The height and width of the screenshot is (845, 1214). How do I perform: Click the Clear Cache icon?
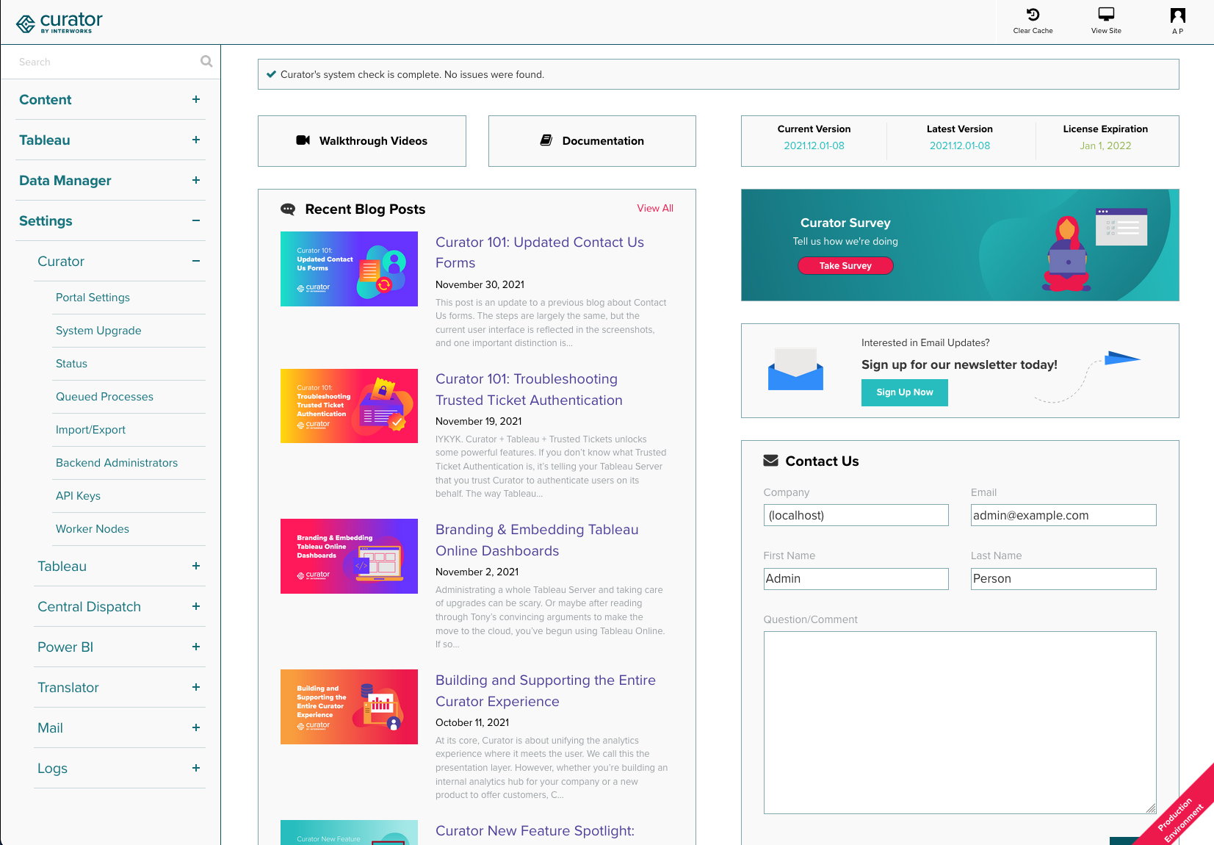(x=1033, y=15)
